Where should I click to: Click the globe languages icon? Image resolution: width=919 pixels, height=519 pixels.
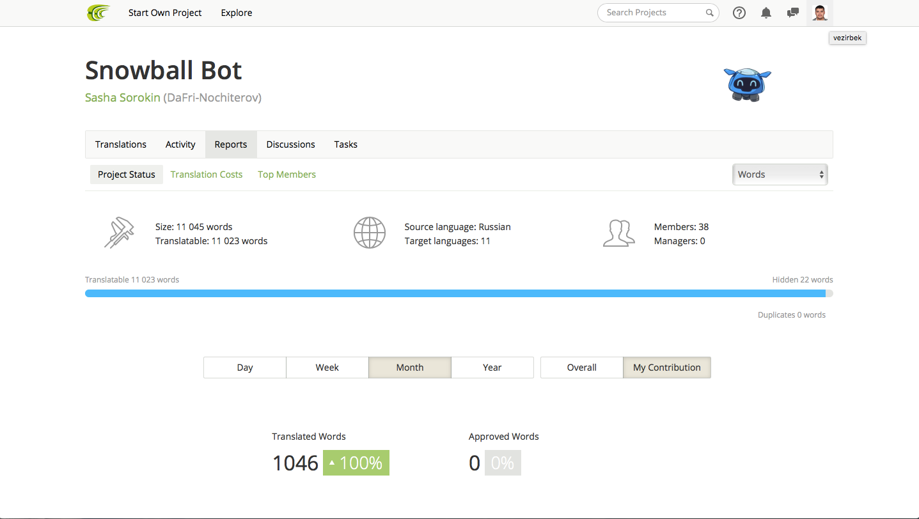(x=370, y=233)
